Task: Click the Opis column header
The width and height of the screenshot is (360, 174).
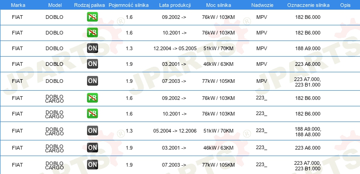Action: tap(345, 5)
